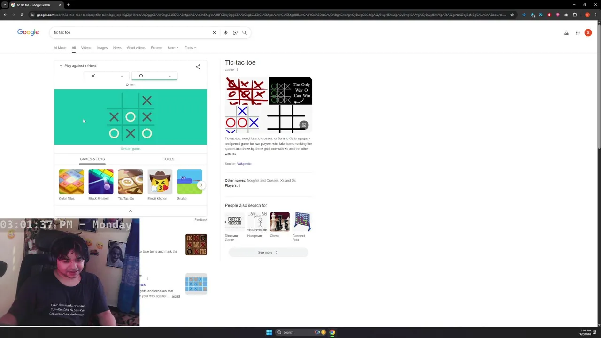
Task: Bookmark this page with the star
Action: (512, 15)
